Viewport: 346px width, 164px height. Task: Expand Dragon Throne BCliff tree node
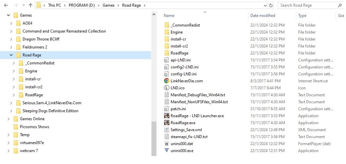click(11, 39)
